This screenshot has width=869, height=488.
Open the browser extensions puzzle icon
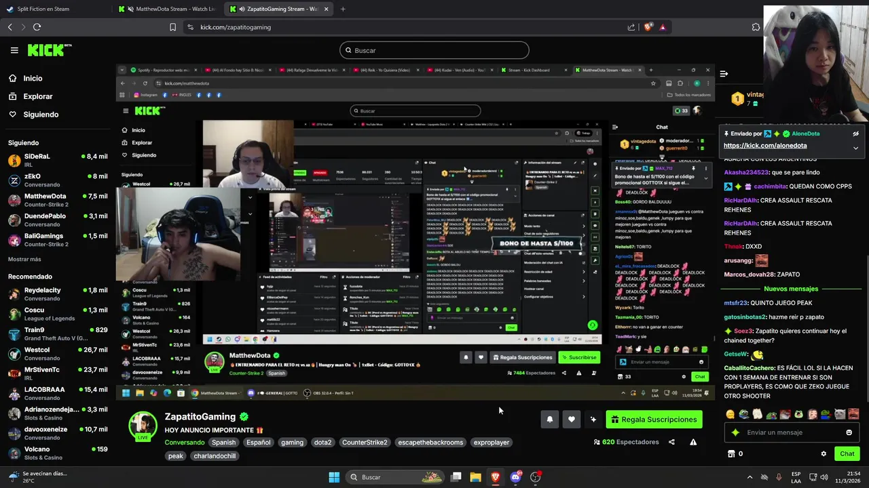point(756,27)
